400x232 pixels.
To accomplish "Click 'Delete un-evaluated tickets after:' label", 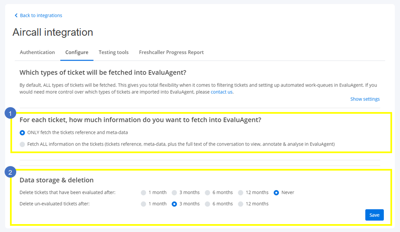I will pyautogui.click(x=55, y=204).
